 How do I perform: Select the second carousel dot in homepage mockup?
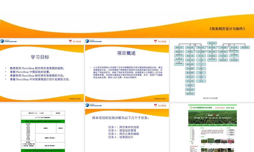point(231,123)
